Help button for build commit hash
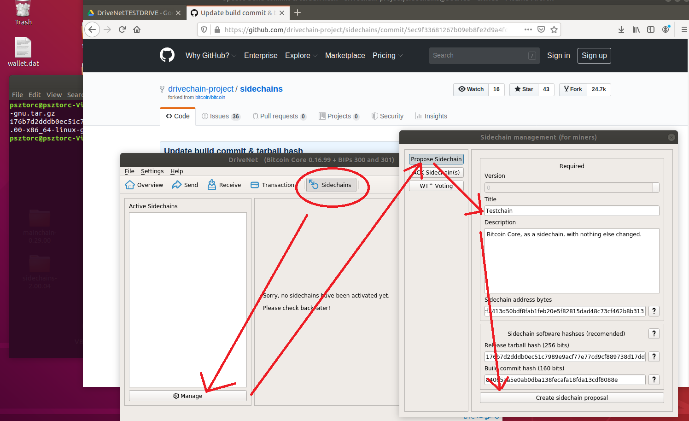The image size is (689, 421). [654, 380]
